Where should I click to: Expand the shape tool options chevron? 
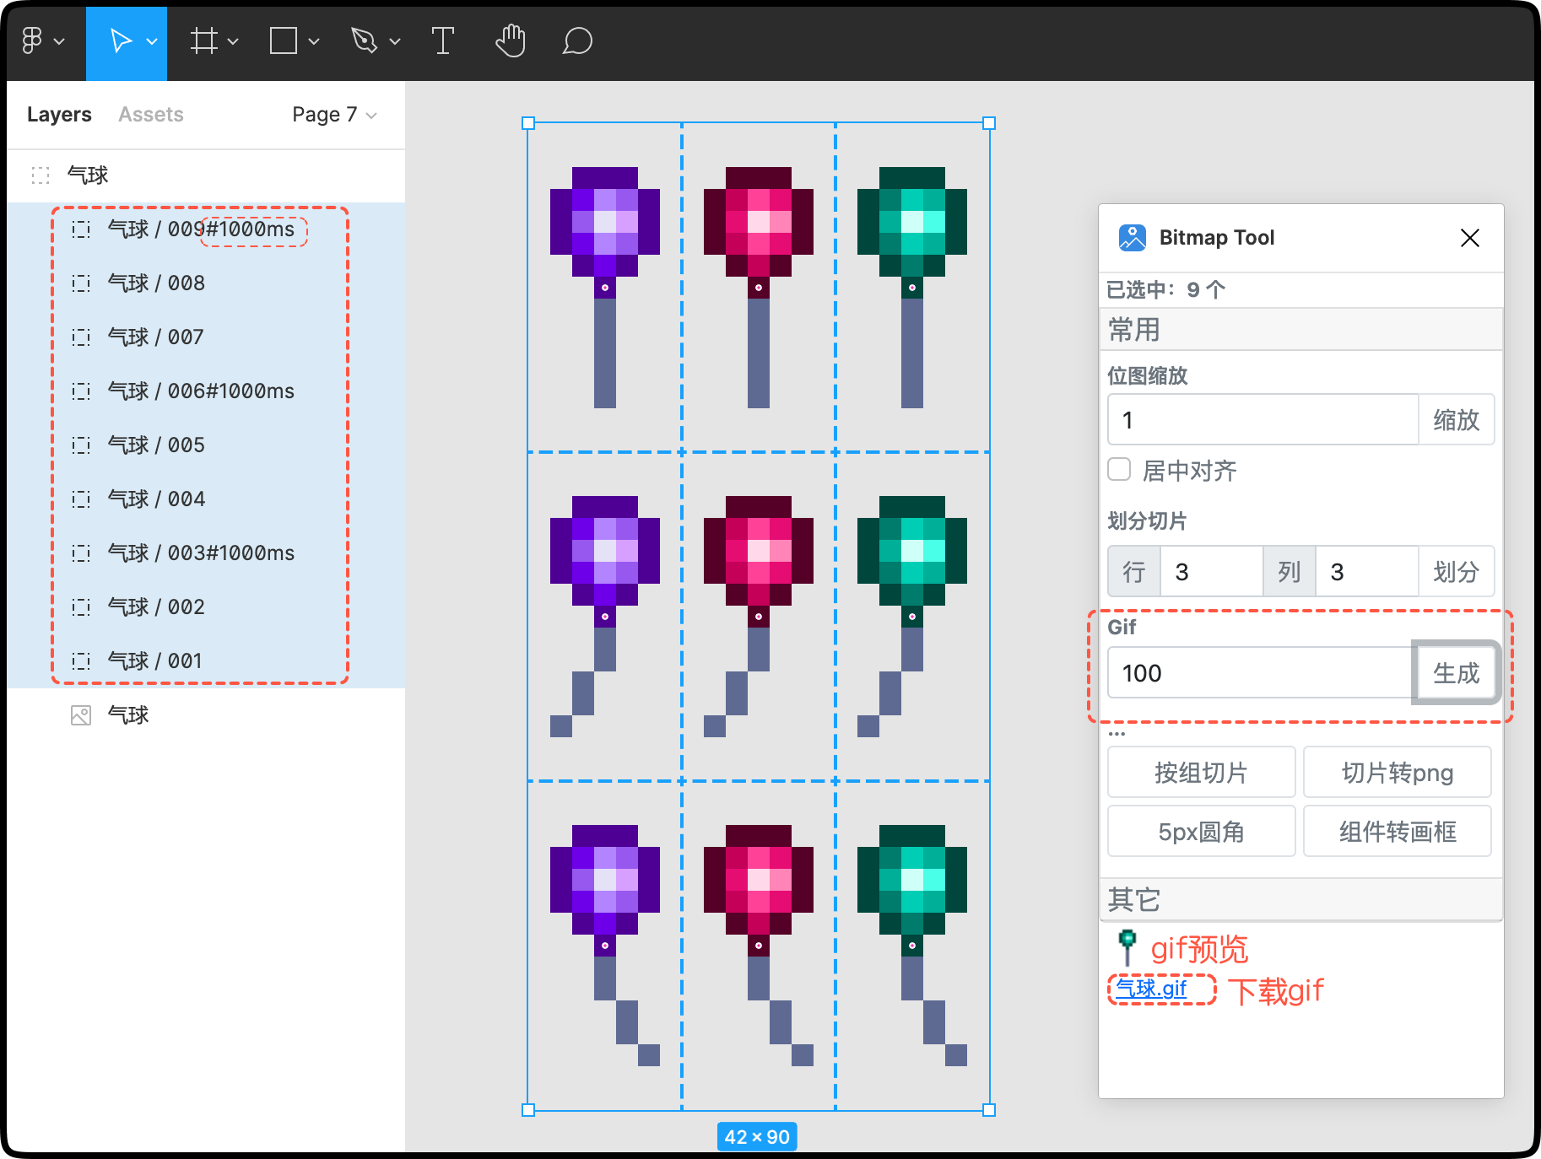(314, 40)
